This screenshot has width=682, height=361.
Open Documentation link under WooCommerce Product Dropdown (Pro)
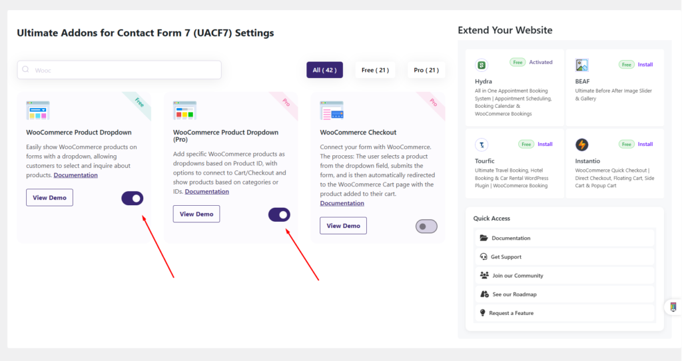click(206, 191)
